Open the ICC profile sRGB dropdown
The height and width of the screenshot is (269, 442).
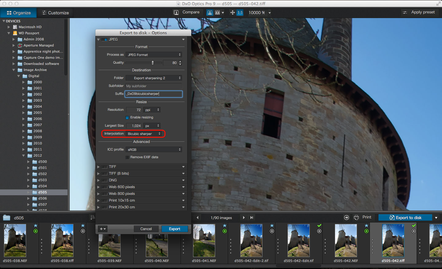154,150
